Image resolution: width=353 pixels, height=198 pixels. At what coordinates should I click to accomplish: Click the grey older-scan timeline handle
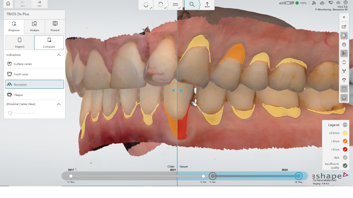(213, 176)
